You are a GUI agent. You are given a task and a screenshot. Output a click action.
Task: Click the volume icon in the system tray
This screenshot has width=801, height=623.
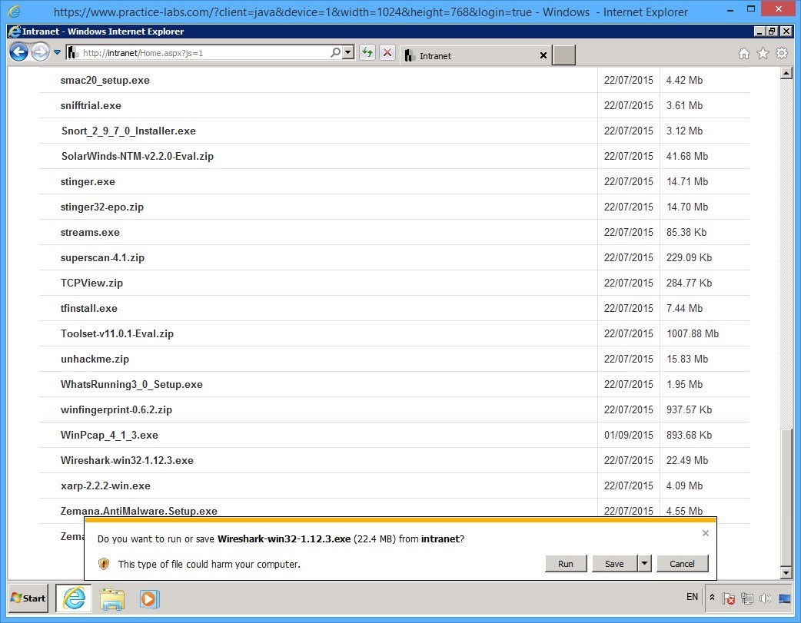click(x=765, y=598)
